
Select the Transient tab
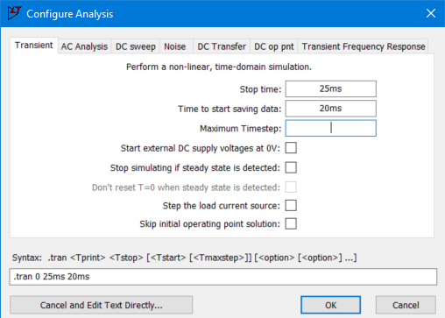tap(34, 46)
